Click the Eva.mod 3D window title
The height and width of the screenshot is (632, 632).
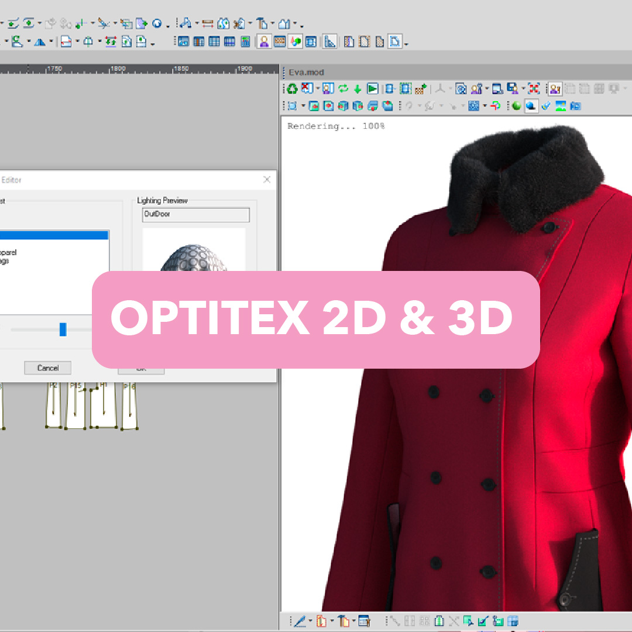coord(306,72)
